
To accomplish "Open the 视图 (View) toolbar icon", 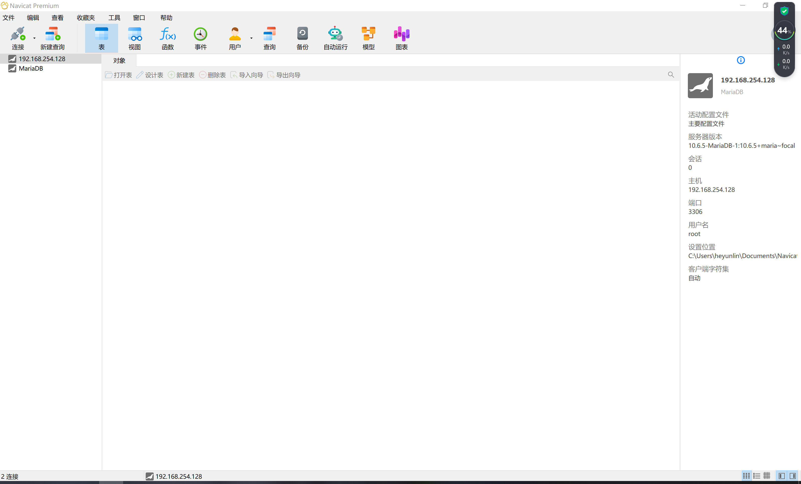I will point(135,38).
